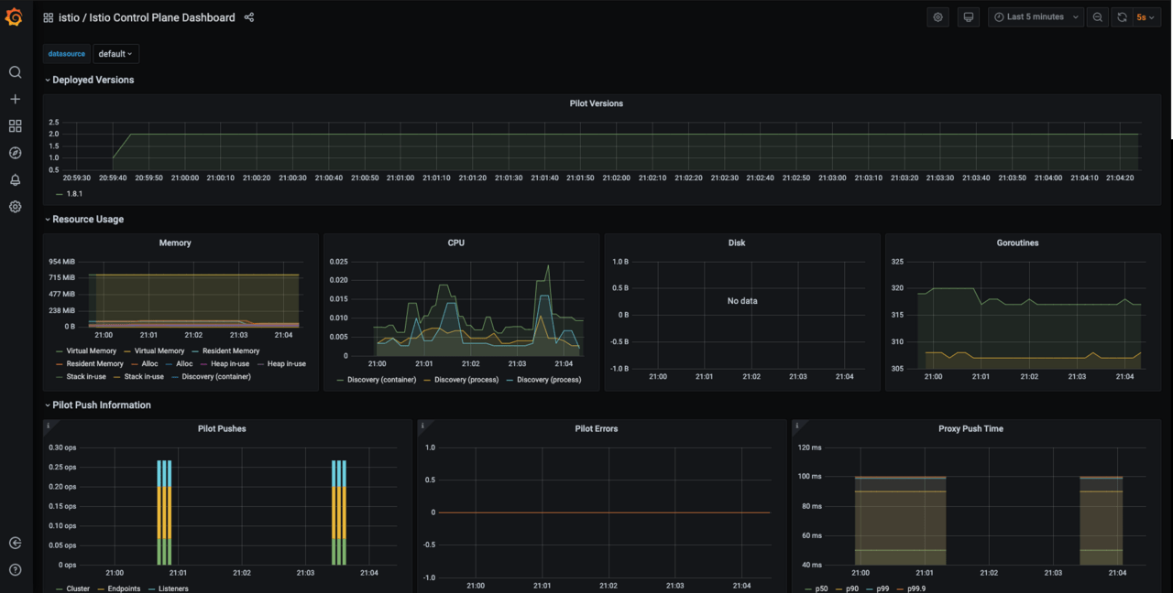Cycle view mode with the monitor icon

pos(968,17)
